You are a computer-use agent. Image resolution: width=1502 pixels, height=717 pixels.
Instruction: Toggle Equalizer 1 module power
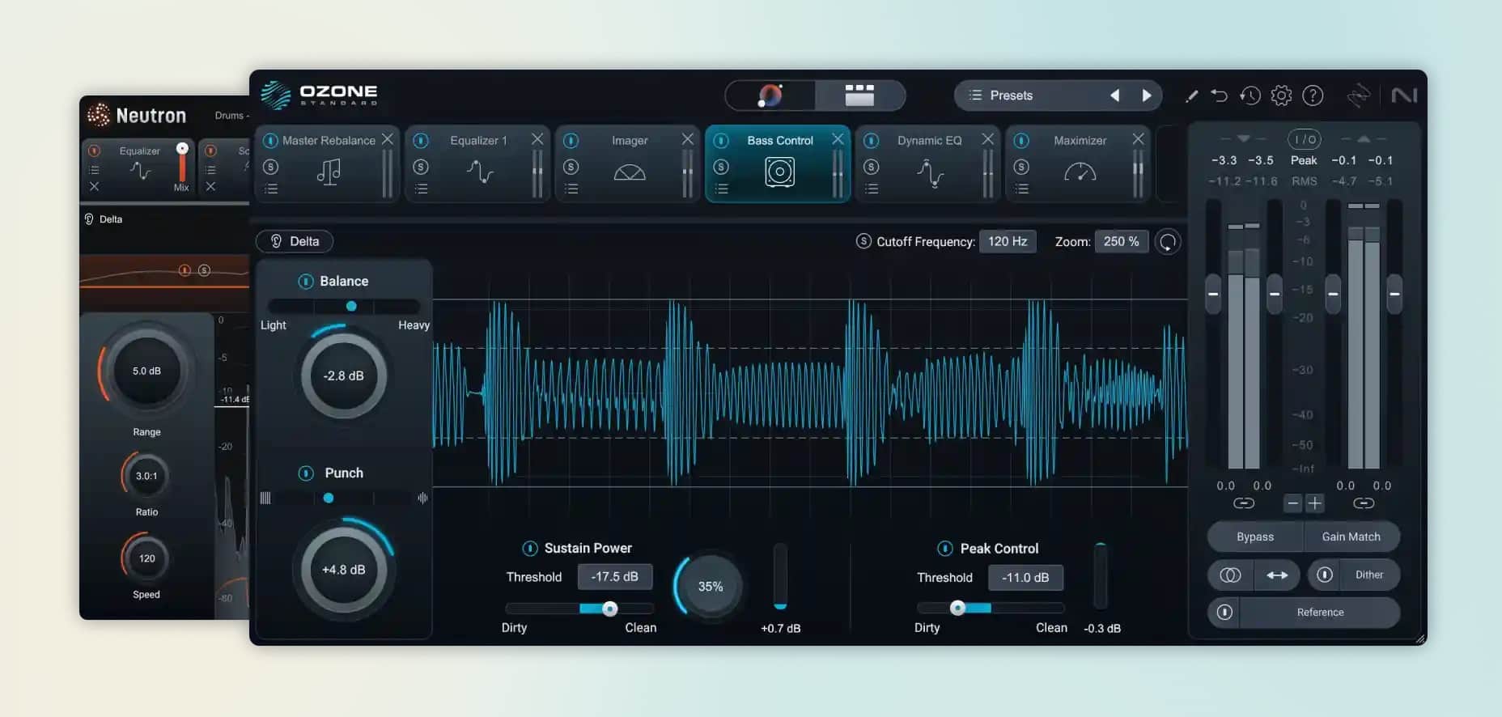421,141
